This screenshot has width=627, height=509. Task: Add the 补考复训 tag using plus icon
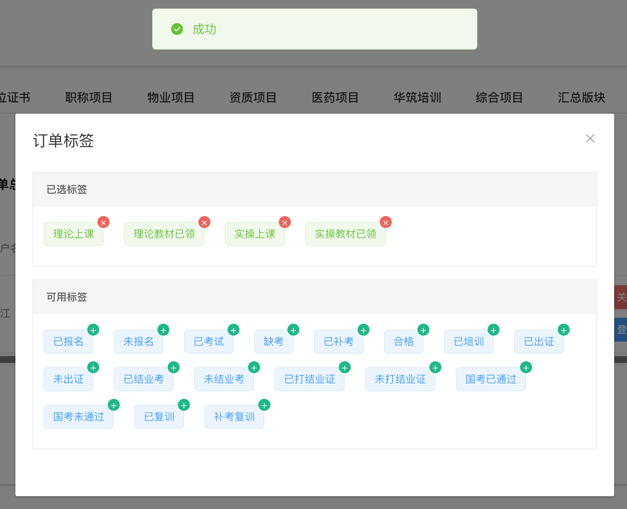coord(264,405)
